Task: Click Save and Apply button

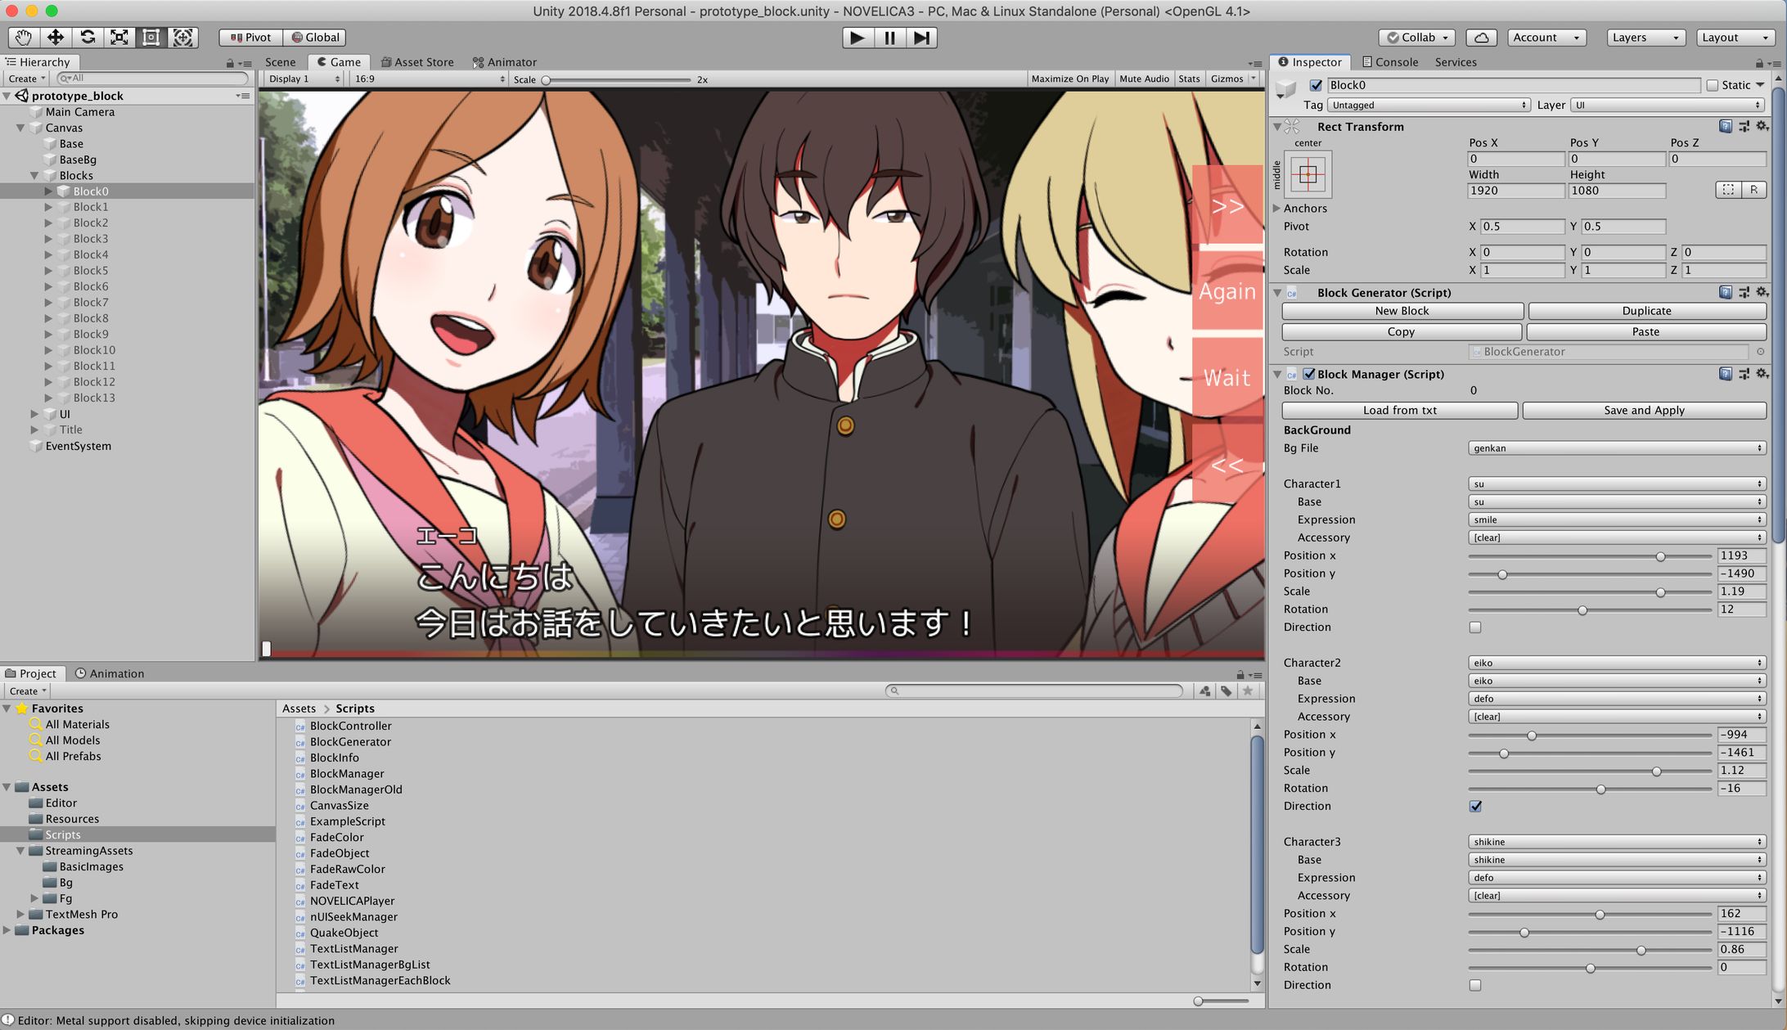Action: (1644, 411)
